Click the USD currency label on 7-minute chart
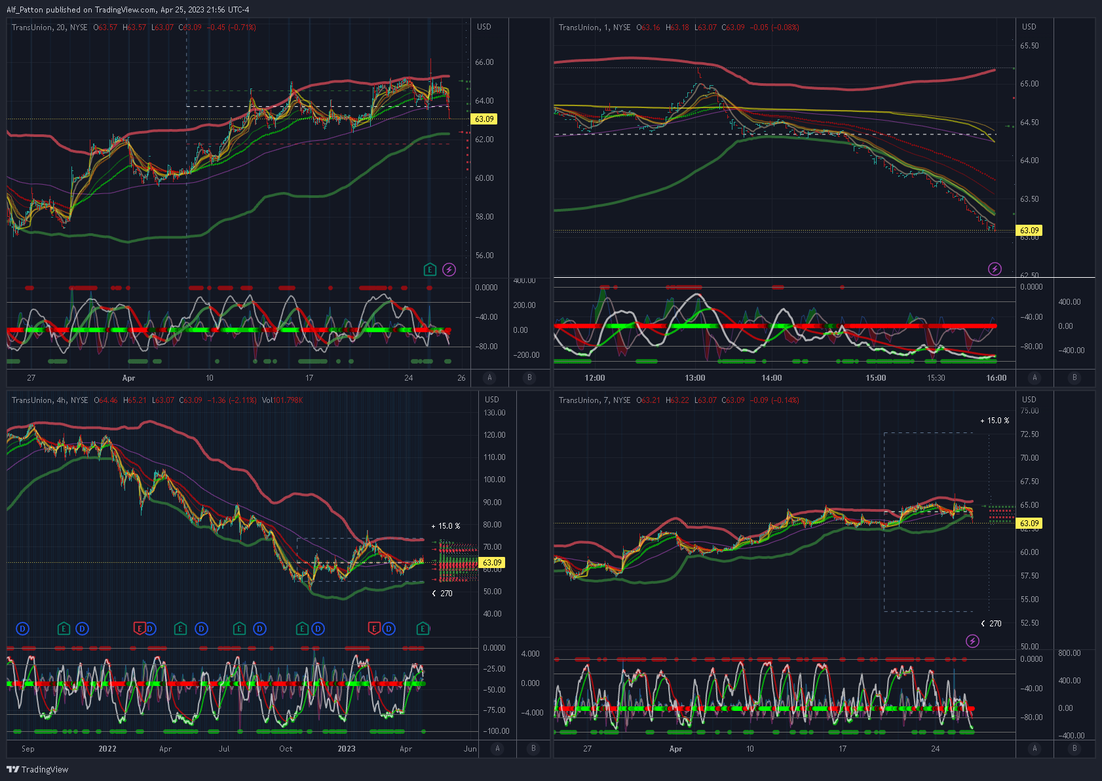 pyautogui.click(x=1029, y=400)
